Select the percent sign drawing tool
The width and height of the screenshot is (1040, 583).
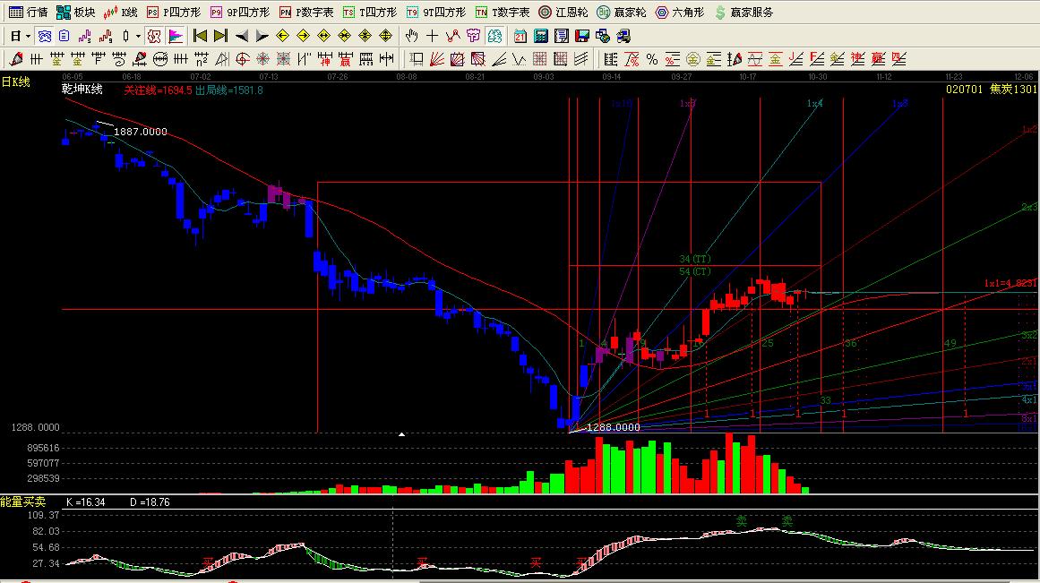click(651, 59)
